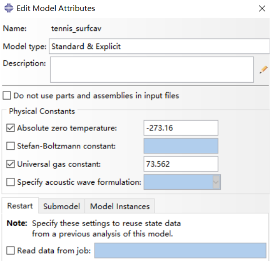
Task: Switch to the Restart tab
Action: click(x=20, y=206)
